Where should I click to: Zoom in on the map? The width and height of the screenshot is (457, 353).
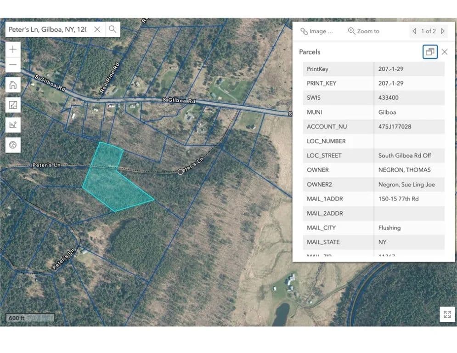(13, 49)
